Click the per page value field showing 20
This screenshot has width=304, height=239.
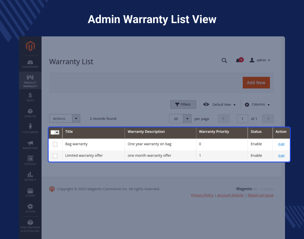(176, 119)
